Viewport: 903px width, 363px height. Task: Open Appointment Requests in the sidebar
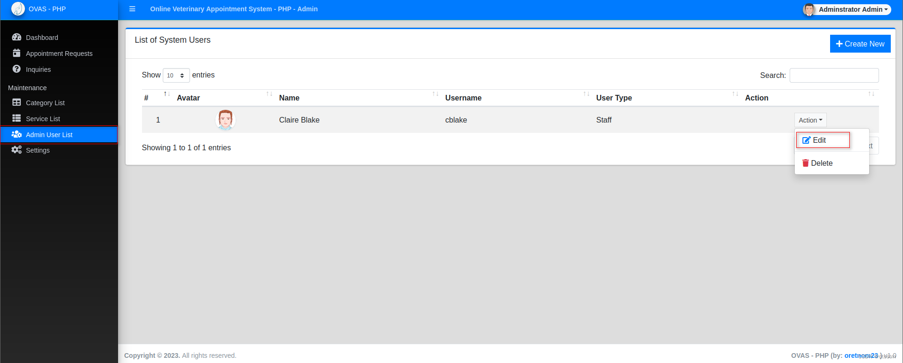click(x=59, y=53)
